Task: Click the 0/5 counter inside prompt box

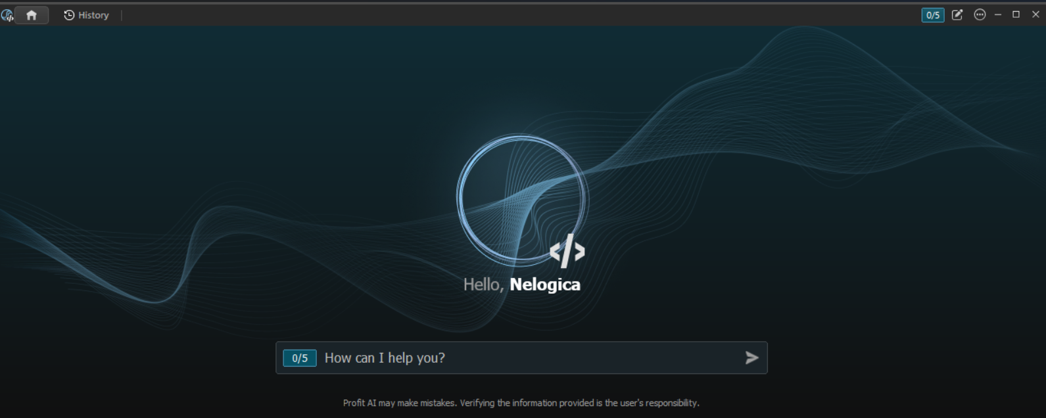Action: [x=300, y=358]
